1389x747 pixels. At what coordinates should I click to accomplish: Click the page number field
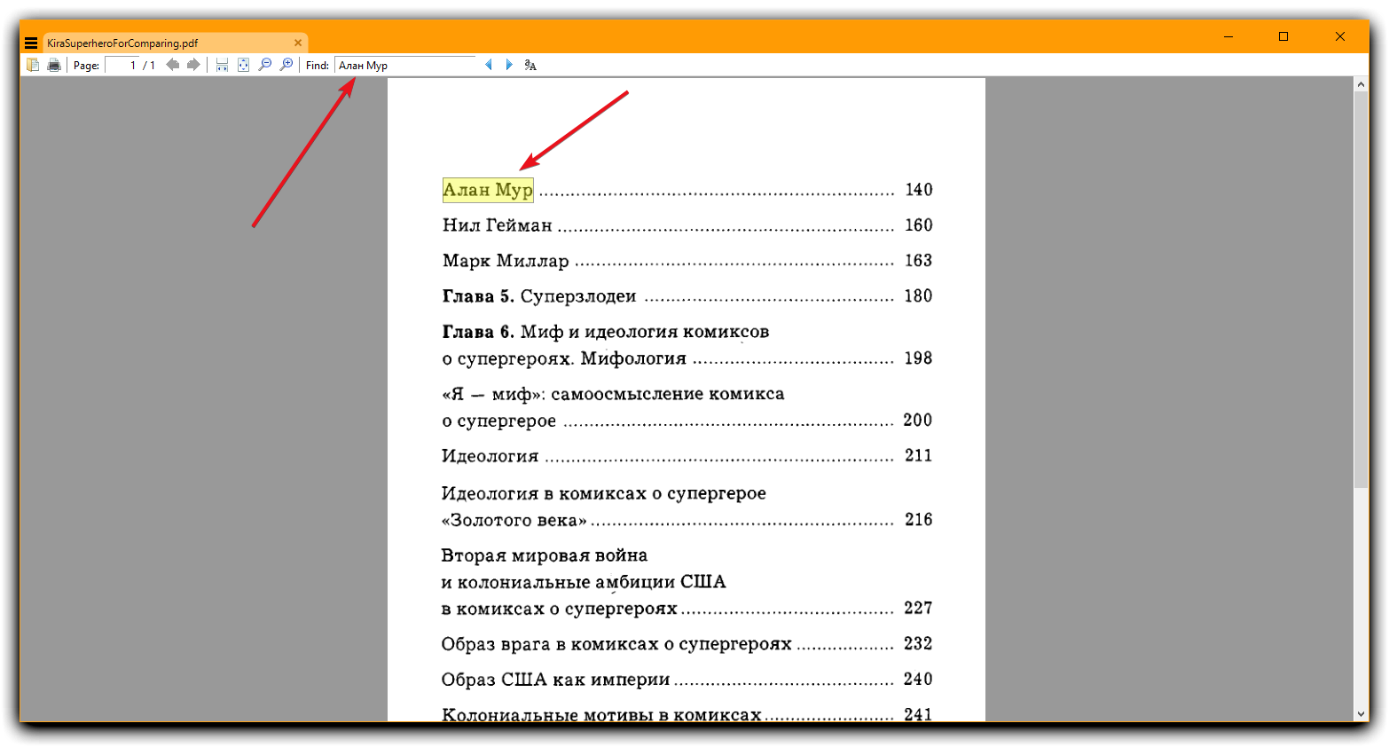[x=122, y=65]
